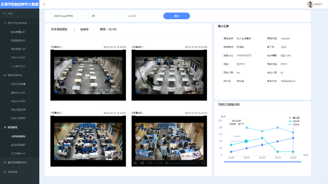Toggle the light blue legend series
328x184 pixels.
tap(294, 124)
